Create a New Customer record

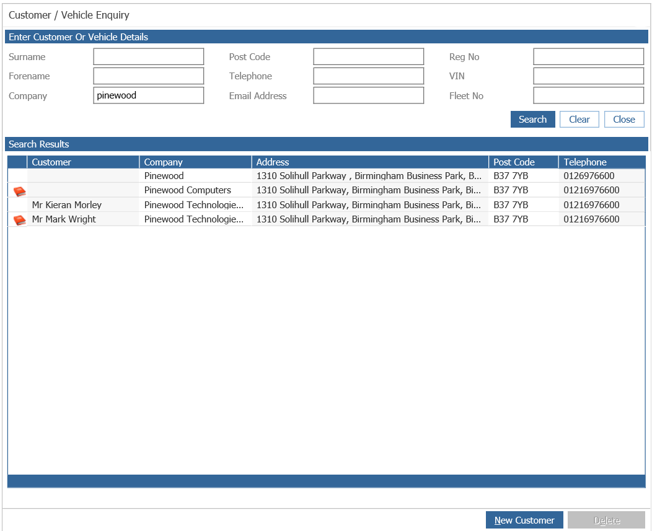[524, 520]
